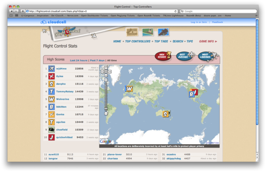Image resolution: width=266 pixels, height=172 pixels.
Task: Click the Flight Control logo banner
Action: coord(67,32)
